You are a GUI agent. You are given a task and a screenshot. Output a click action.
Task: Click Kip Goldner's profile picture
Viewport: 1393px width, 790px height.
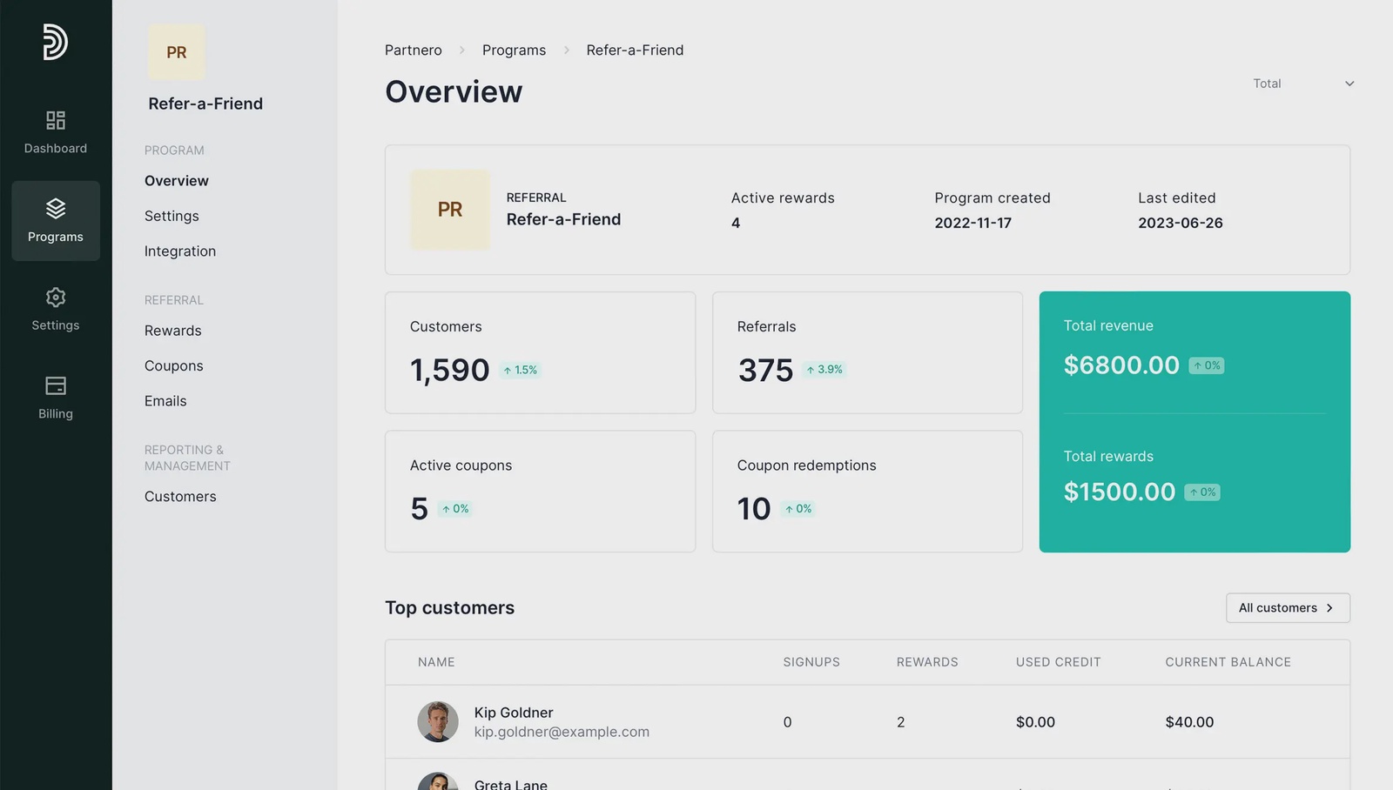[438, 721]
